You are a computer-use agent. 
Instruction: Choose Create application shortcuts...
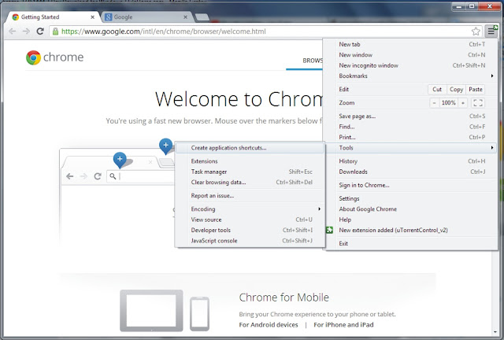(250, 148)
